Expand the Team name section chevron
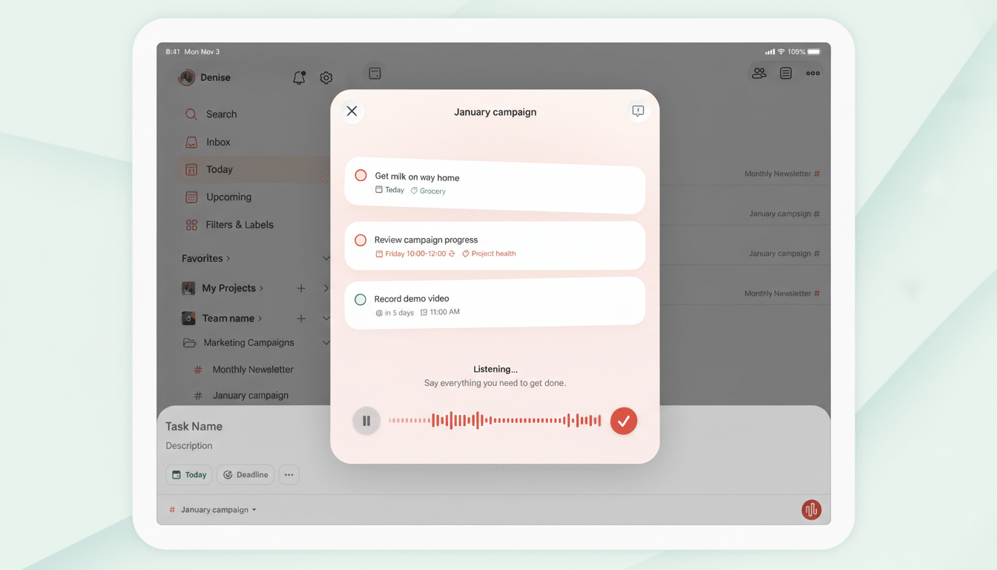997x570 pixels. click(x=326, y=318)
